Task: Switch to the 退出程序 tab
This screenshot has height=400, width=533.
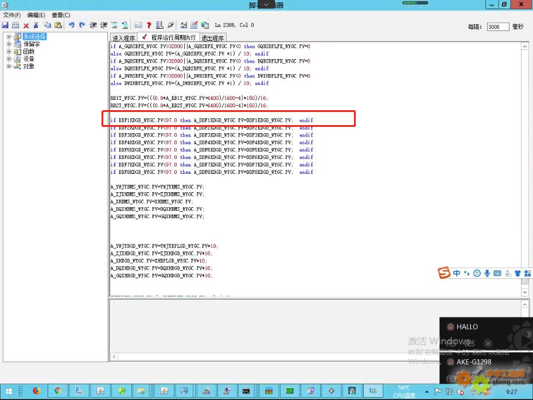Action: click(x=213, y=38)
